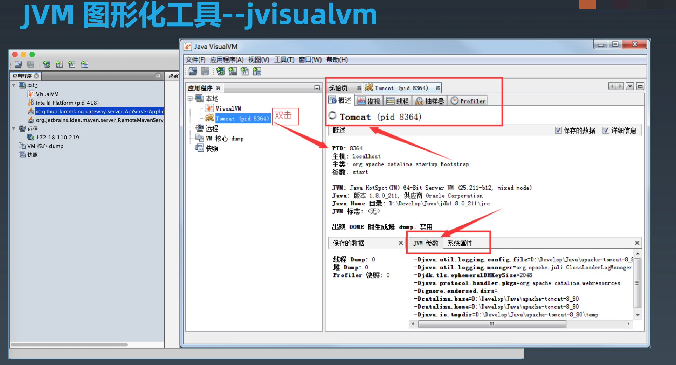Select VisualVM entry in the Mac window tree

pyautogui.click(x=47, y=94)
